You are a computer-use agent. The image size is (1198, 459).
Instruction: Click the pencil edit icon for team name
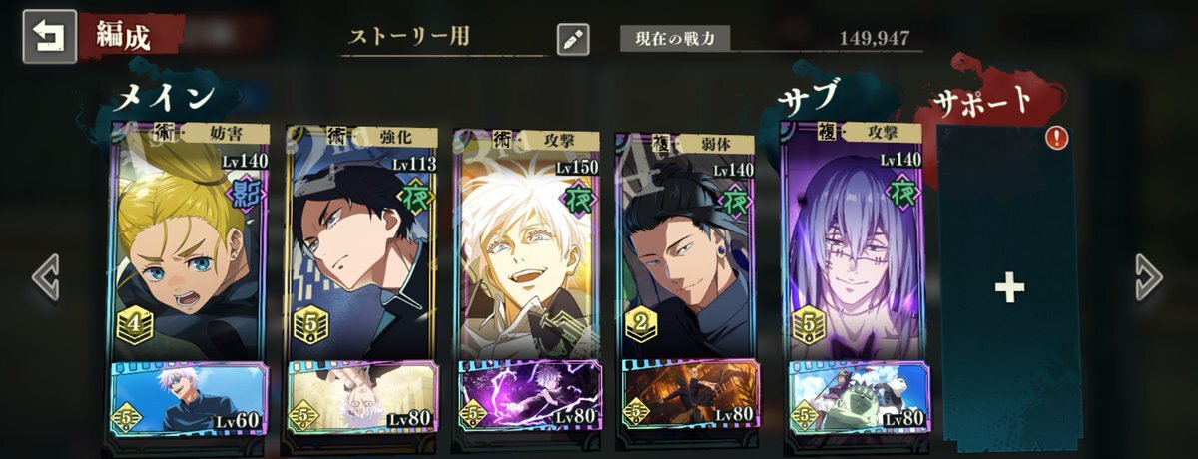[x=572, y=40]
